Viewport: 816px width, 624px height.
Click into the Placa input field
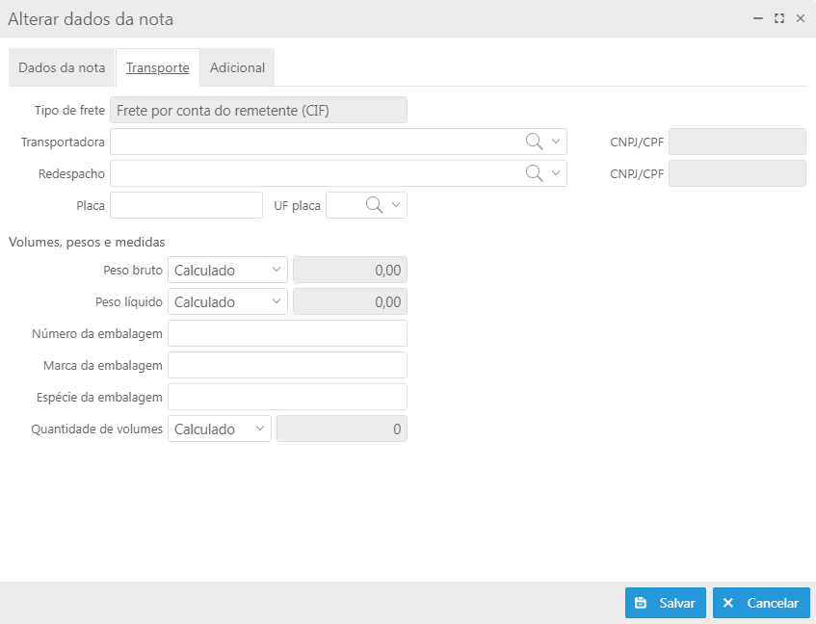pyautogui.click(x=186, y=205)
